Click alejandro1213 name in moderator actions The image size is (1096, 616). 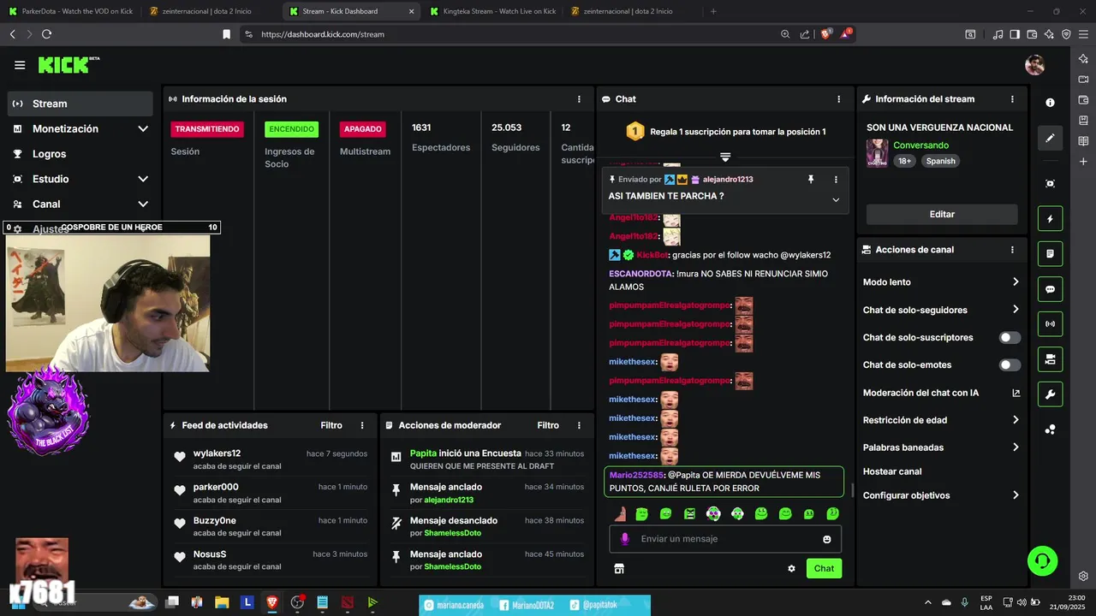[x=449, y=500]
